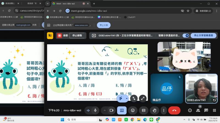220x123 pixels.
Task: Click the present screen button
Action: (122, 110)
